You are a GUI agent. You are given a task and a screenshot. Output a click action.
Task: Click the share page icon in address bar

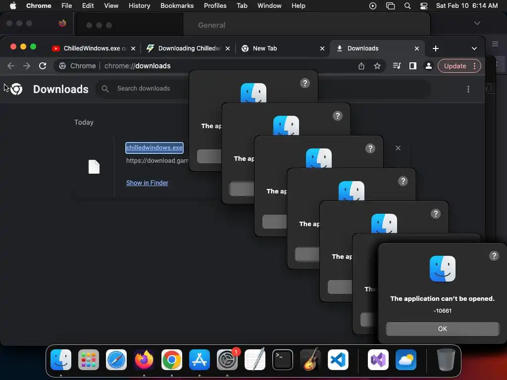(x=361, y=66)
